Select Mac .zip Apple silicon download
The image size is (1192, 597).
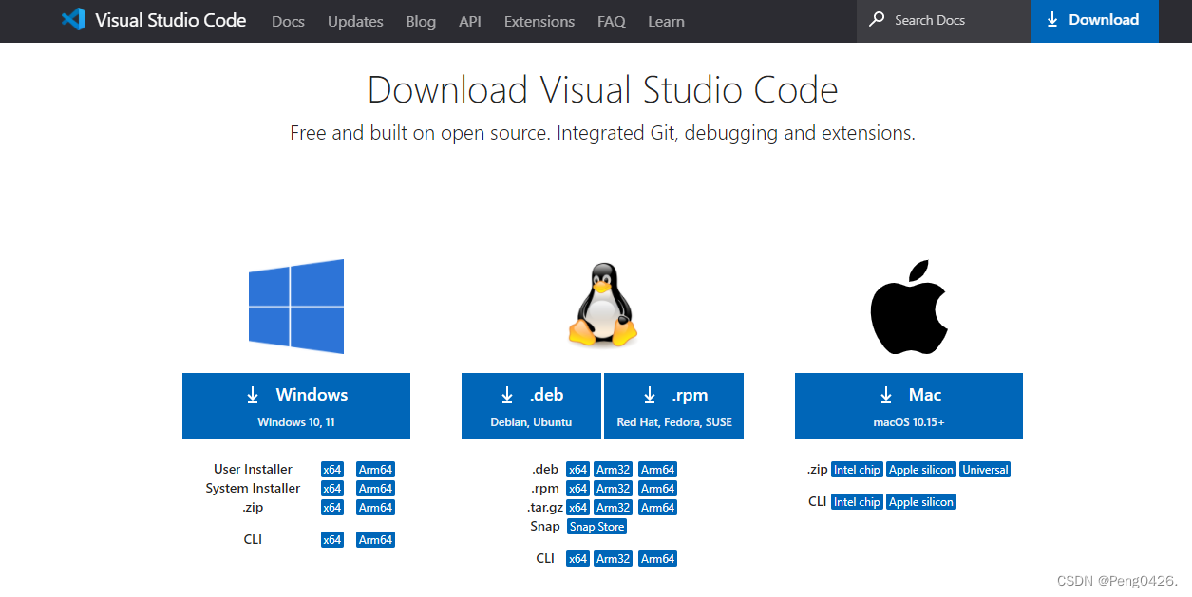[x=921, y=470]
